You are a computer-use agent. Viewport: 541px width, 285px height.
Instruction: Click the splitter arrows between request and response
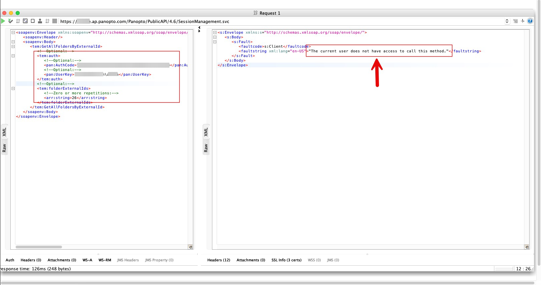pyautogui.click(x=199, y=29)
